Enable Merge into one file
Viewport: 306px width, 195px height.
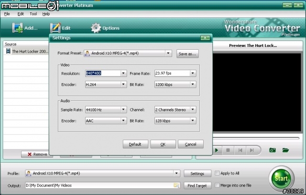pos(217,185)
